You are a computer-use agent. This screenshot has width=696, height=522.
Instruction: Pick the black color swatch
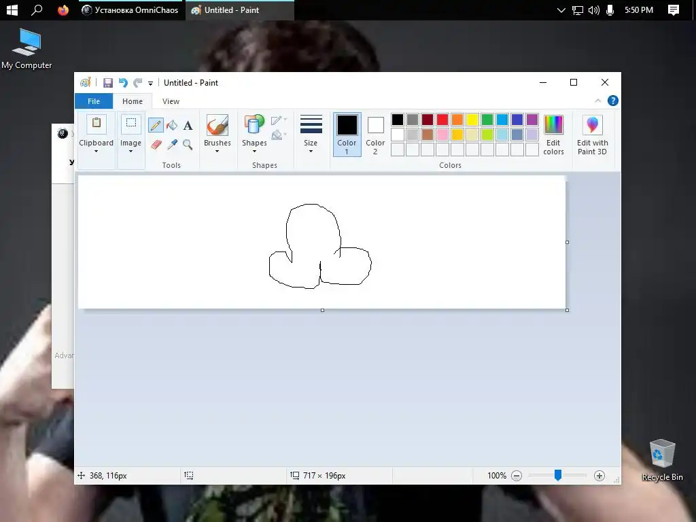click(x=397, y=120)
